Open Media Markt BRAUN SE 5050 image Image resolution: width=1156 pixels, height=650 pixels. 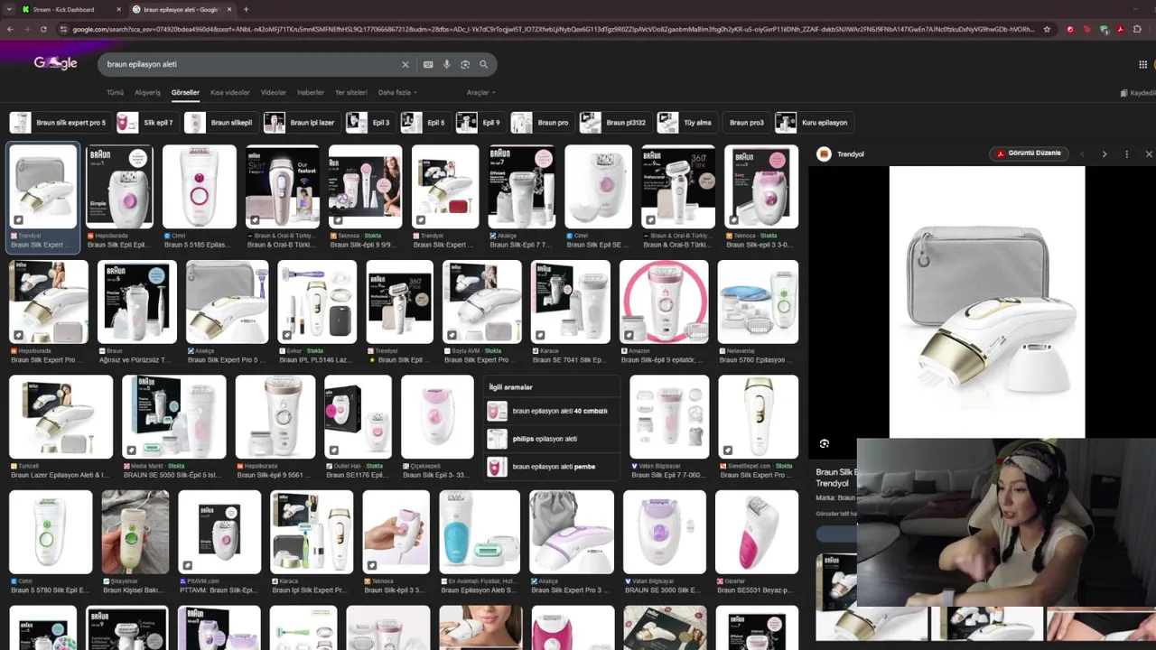pos(174,417)
